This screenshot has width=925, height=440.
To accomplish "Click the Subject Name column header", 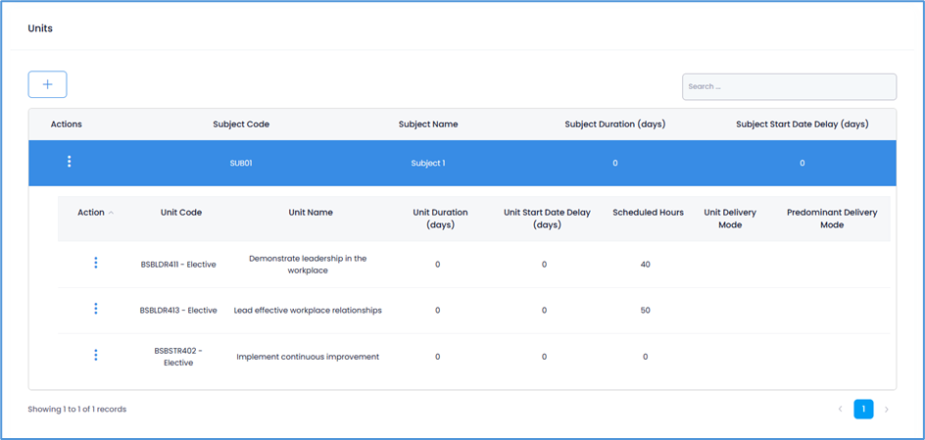I will (428, 124).
